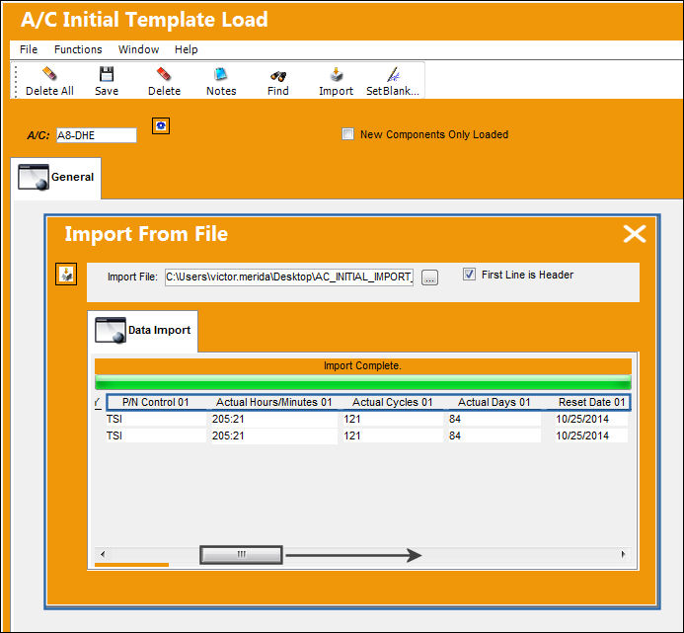This screenshot has height=633, width=684.
Task: Click 10/25/2014 cell in second row
Action: click(x=590, y=435)
